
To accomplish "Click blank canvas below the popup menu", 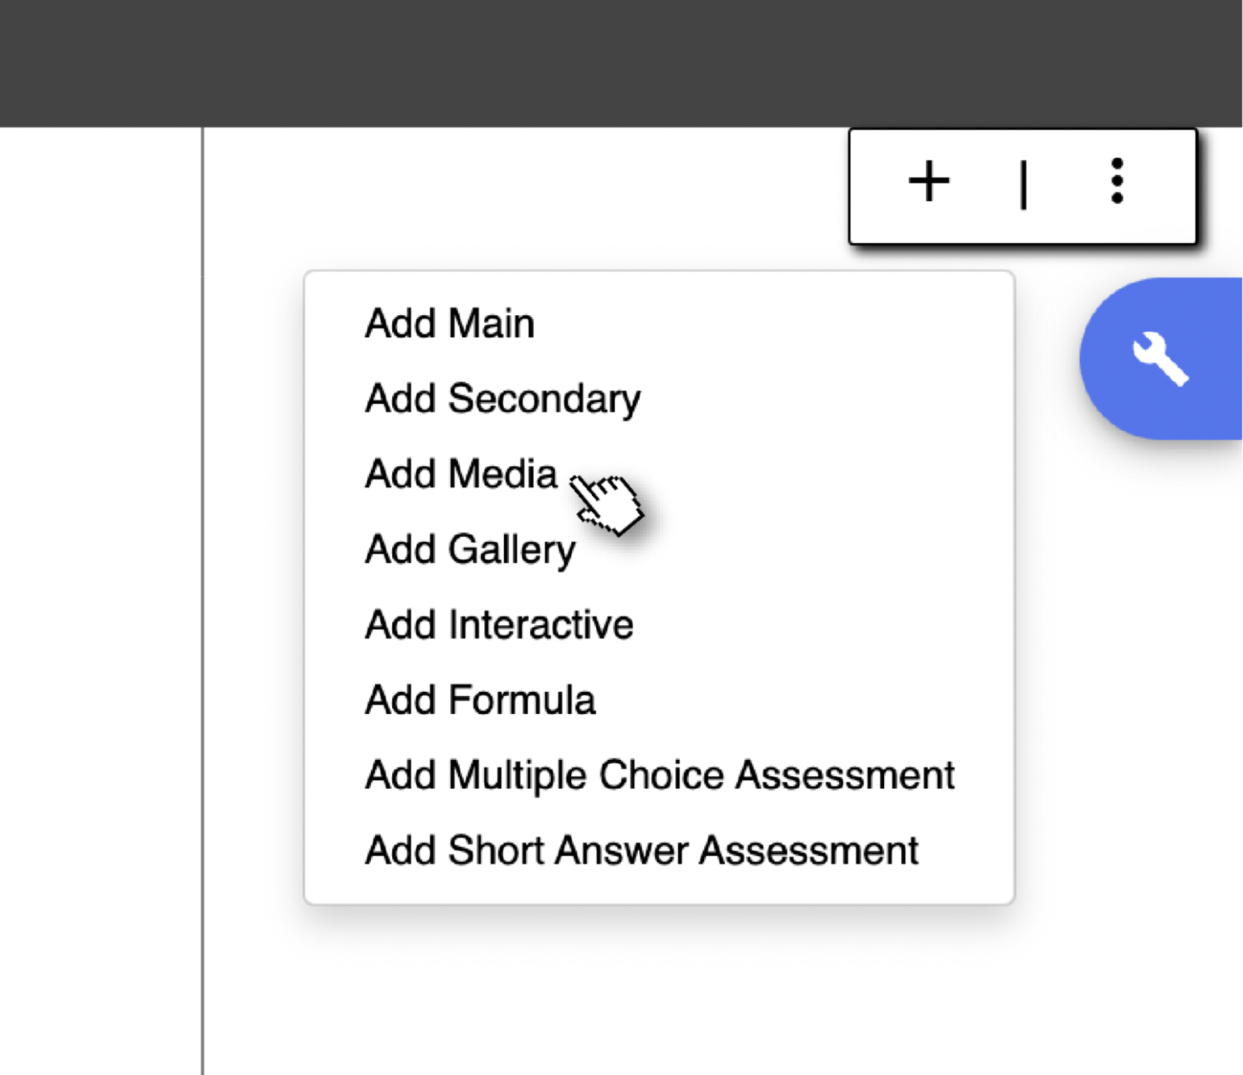I will click(637, 991).
